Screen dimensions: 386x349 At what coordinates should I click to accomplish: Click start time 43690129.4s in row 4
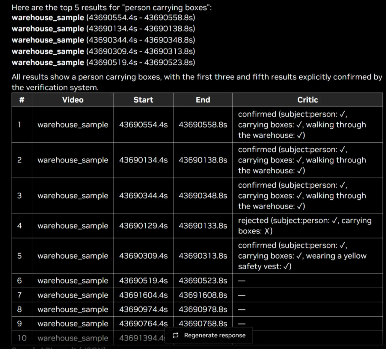[143, 226]
